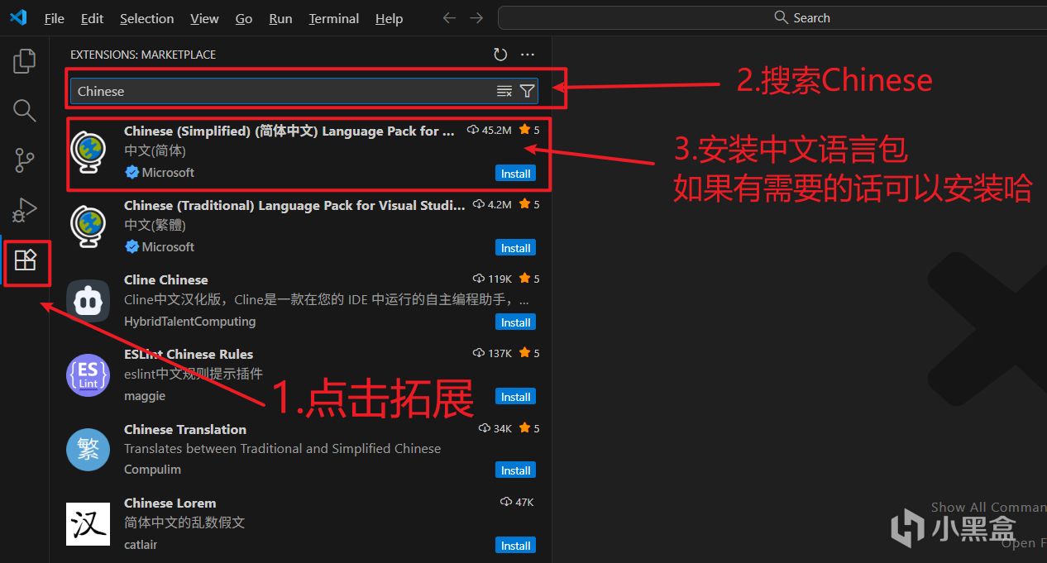The image size is (1047, 563).
Task: Open the Source Control view
Action: (x=25, y=160)
